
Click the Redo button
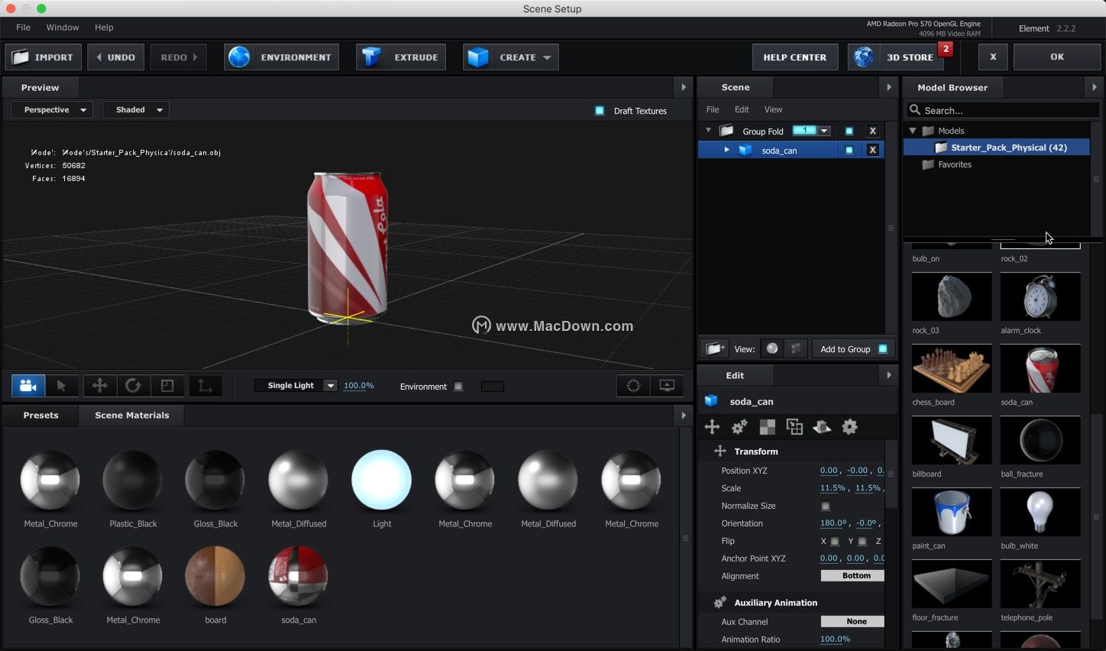point(179,57)
